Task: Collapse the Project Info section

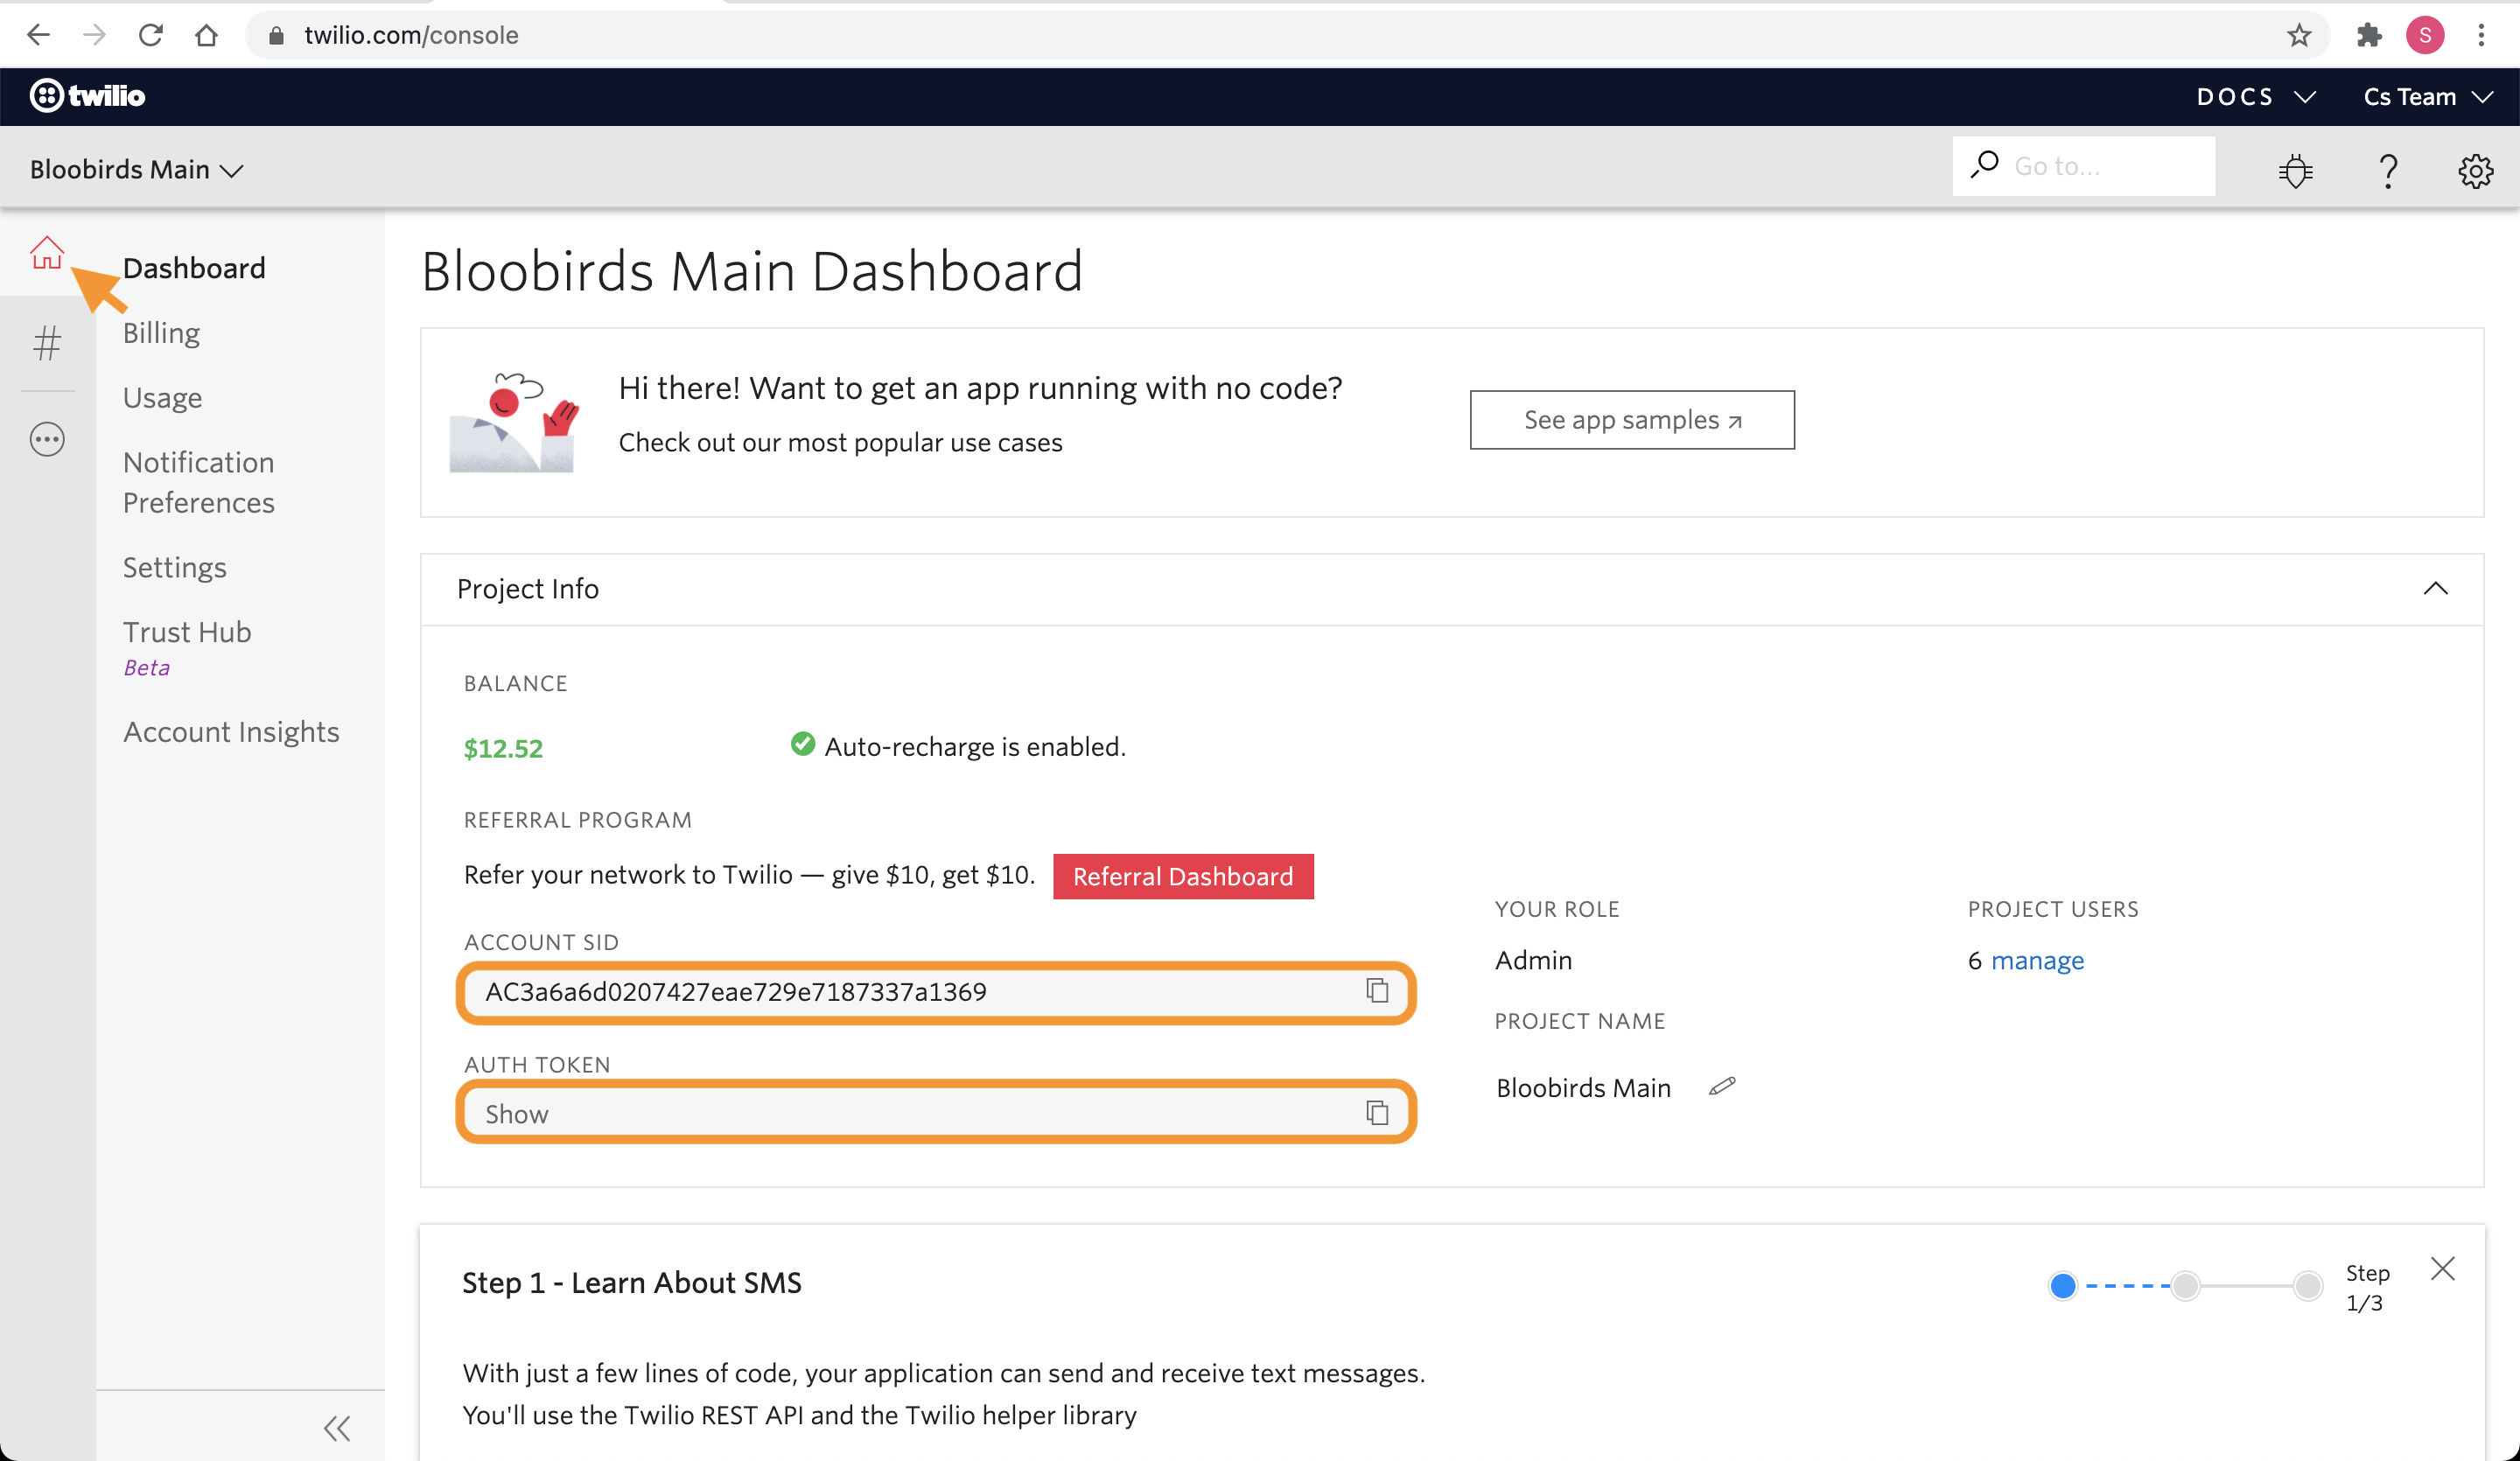Action: click(2435, 589)
